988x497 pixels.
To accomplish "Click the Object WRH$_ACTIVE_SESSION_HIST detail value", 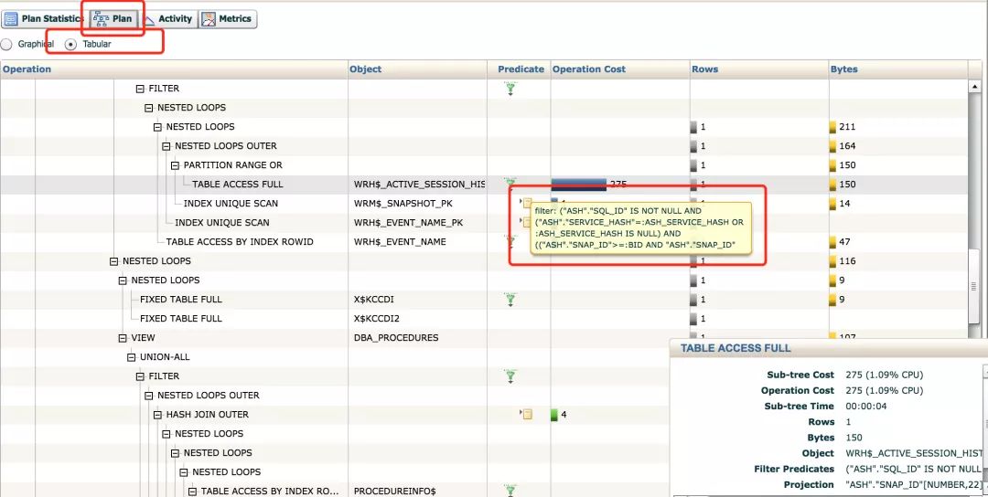I will point(914,453).
